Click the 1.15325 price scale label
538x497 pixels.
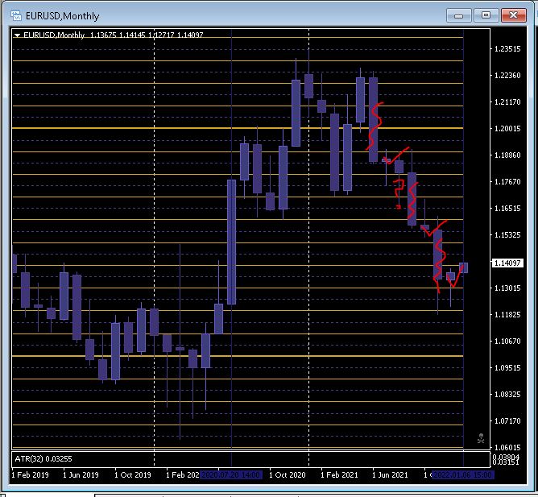(x=507, y=234)
